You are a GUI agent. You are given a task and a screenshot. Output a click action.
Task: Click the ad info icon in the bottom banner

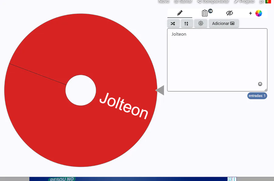click(230, 179)
